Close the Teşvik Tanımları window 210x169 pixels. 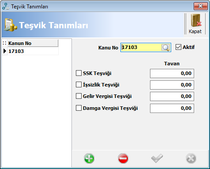[x=201, y=6]
